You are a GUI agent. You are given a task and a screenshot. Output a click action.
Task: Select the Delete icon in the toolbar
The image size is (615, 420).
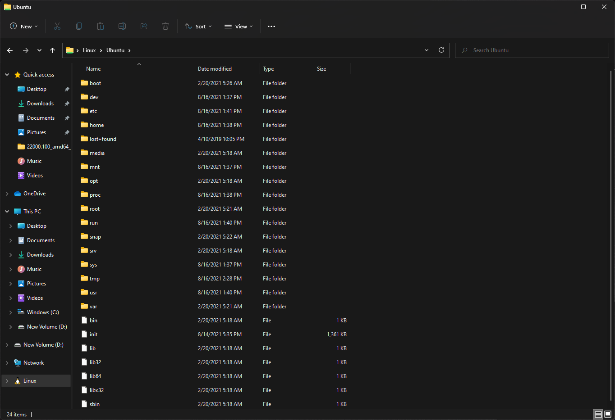[165, 26]
